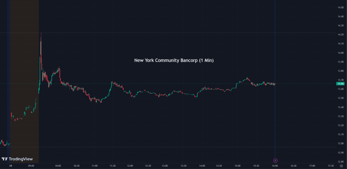Click the 09:00 time axis label

coord(31,166)
